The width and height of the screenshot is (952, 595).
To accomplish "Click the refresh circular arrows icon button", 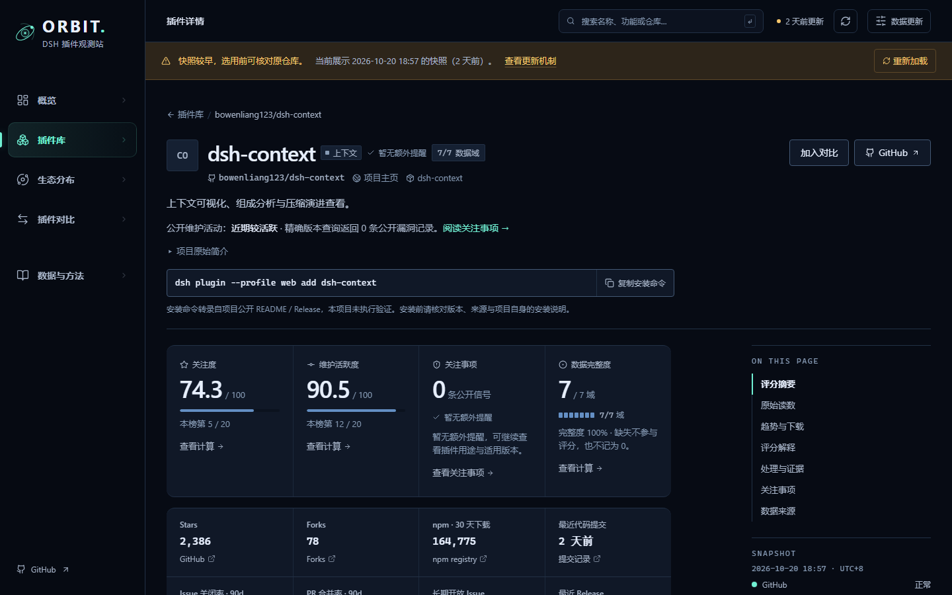I will click(846, 21).
